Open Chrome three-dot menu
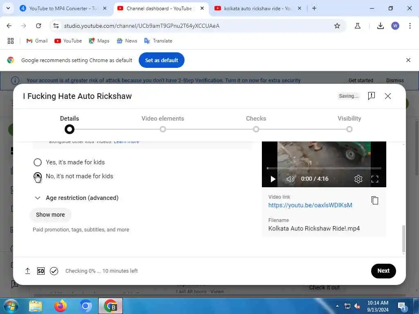419x314 pixels. 410,26
